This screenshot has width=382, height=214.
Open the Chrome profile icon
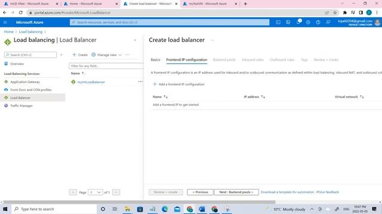pos(369,12)
